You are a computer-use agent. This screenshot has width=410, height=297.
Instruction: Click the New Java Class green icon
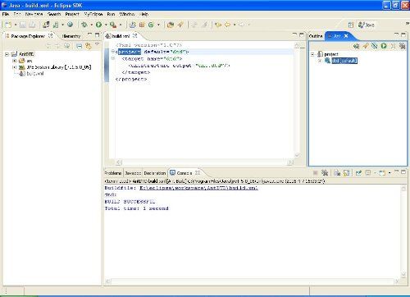click(151, 25)
